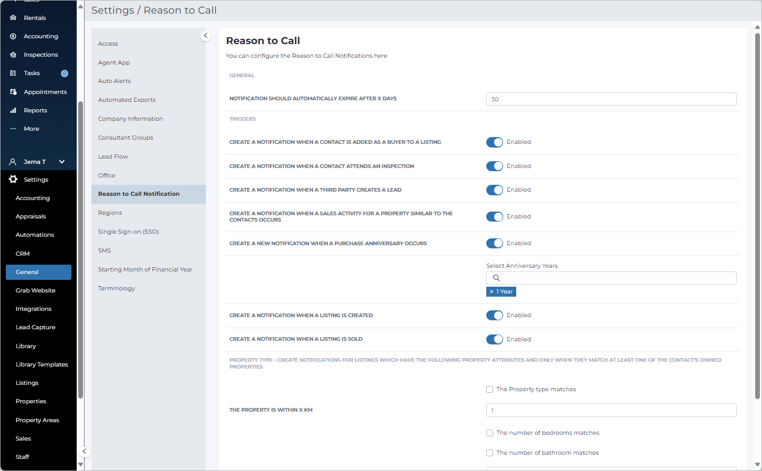Select Lead Flow settings
The width and height of the screenshot is (762, 471).
[113, 156]
